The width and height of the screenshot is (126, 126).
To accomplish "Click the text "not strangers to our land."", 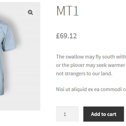I will pyautogui.click(x=84, y=73).
